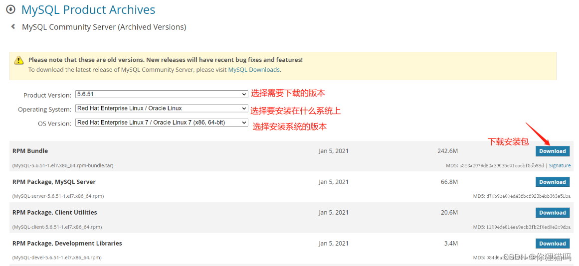
Task: Click filename MySQL-devel-5.6.51-1.el7.x86_64.rpm
Action: [x=57, y=258]
